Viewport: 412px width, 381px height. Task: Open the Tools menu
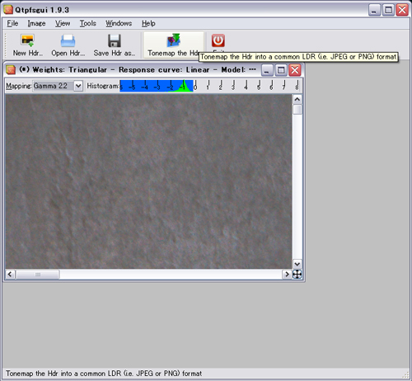[88, 23]
